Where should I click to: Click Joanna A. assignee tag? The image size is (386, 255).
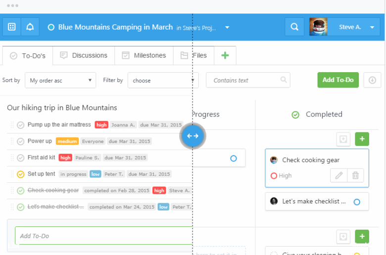click(123, 125)
